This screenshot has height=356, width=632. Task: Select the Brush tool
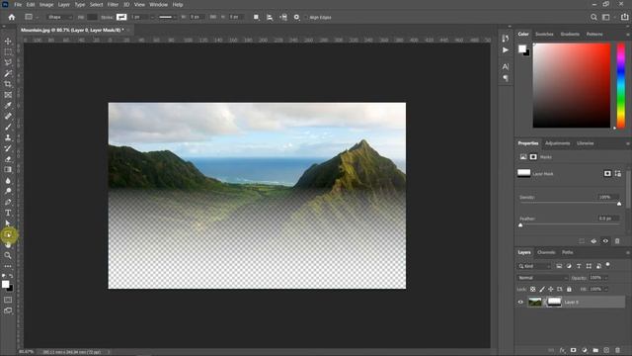[x=8, y=127]
